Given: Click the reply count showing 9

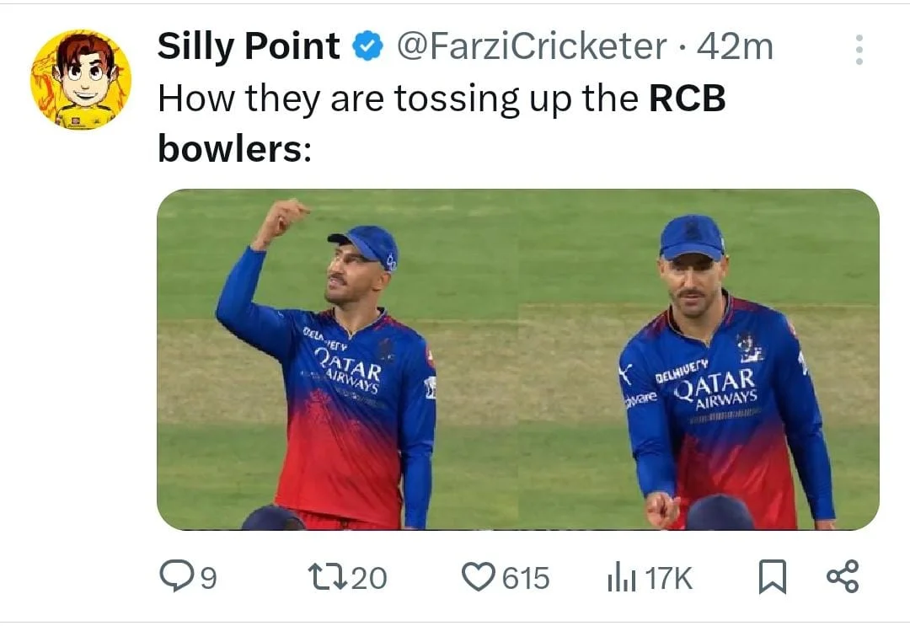Looking at the screenshot, I should click(x=208, y=578).
